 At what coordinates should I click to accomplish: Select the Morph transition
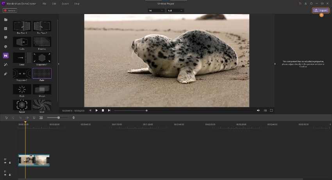point(42,89)
